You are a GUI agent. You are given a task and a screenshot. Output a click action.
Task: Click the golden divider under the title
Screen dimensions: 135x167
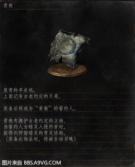pyautogui.click(x=68, y=9)
